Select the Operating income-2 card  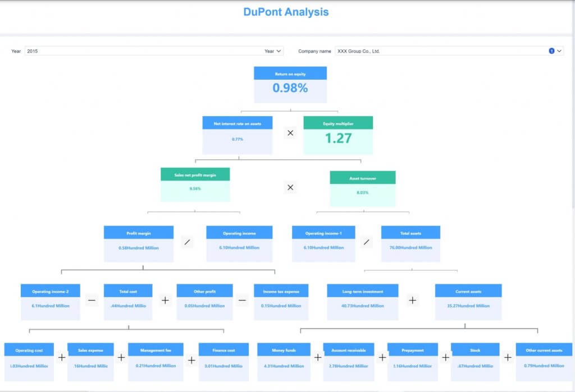pyautogui.click(x=50, y=302)
